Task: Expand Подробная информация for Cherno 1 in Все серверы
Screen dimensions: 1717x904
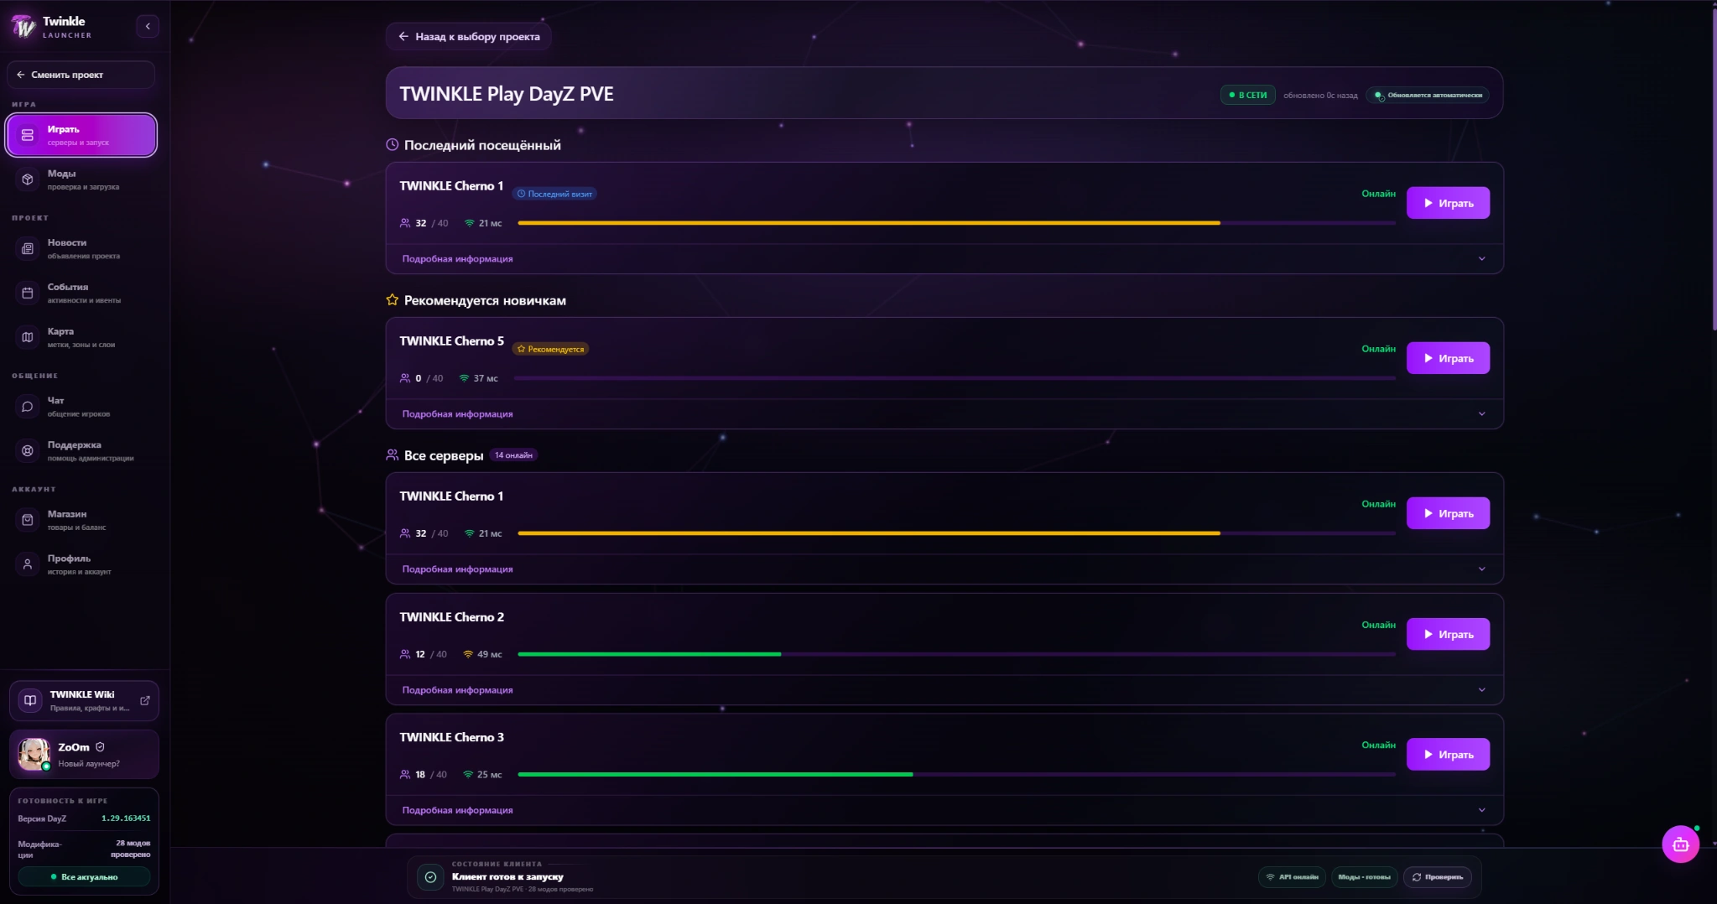Action: [x=944, y=569]
